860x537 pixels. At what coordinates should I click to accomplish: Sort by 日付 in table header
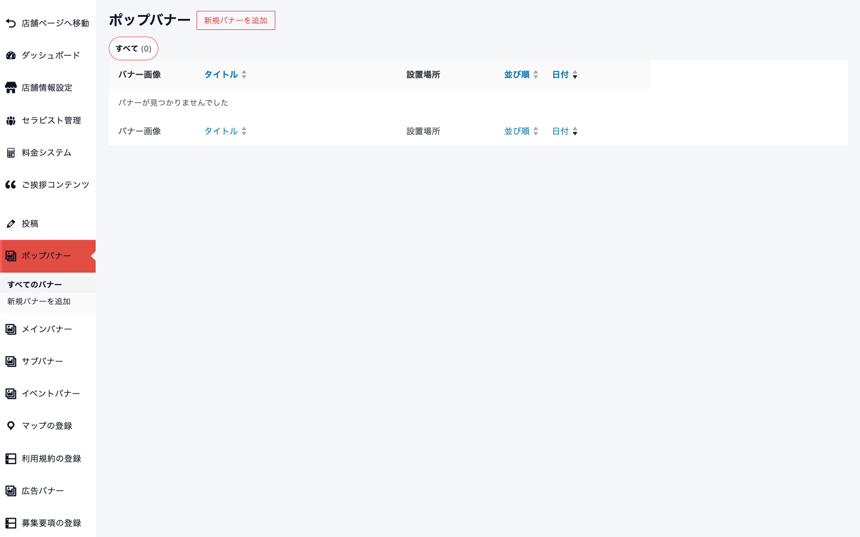560,75
